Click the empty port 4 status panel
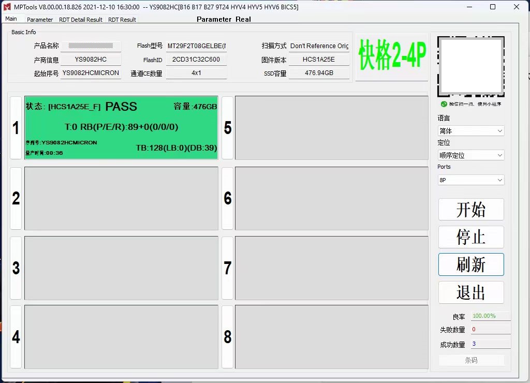 pos(121,337)
